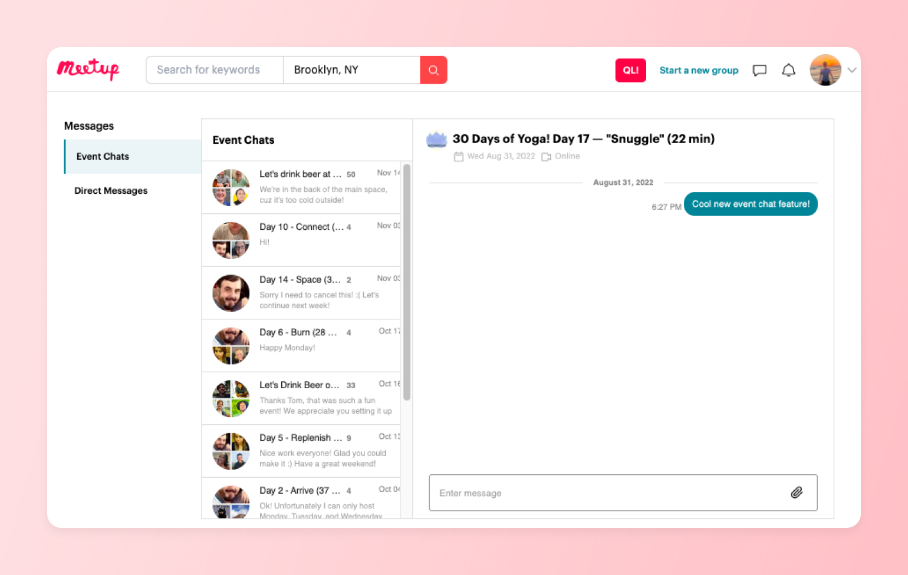This screenshot has height=575, width=908.
Task: Switch to Direct Messages tab
Action: point(111,191)
